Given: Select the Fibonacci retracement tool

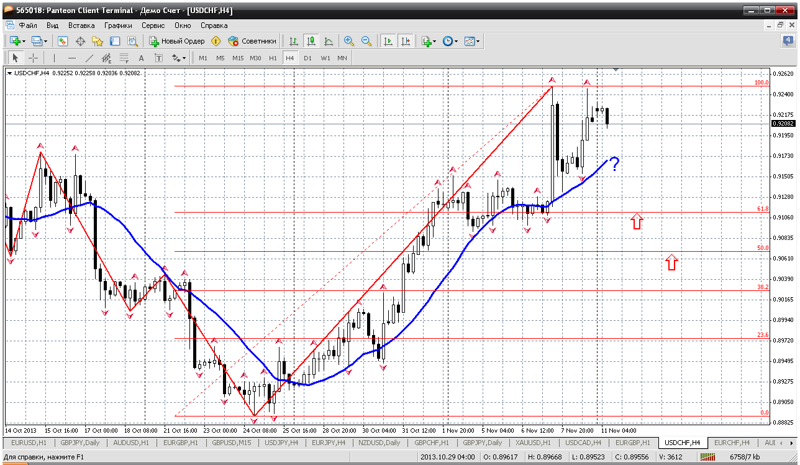Looking at the screenshot, I should pyautogui.click(x=124, y=58).
